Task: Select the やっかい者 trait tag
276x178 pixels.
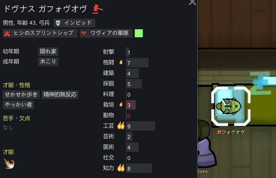Action: tap(18, 105)
